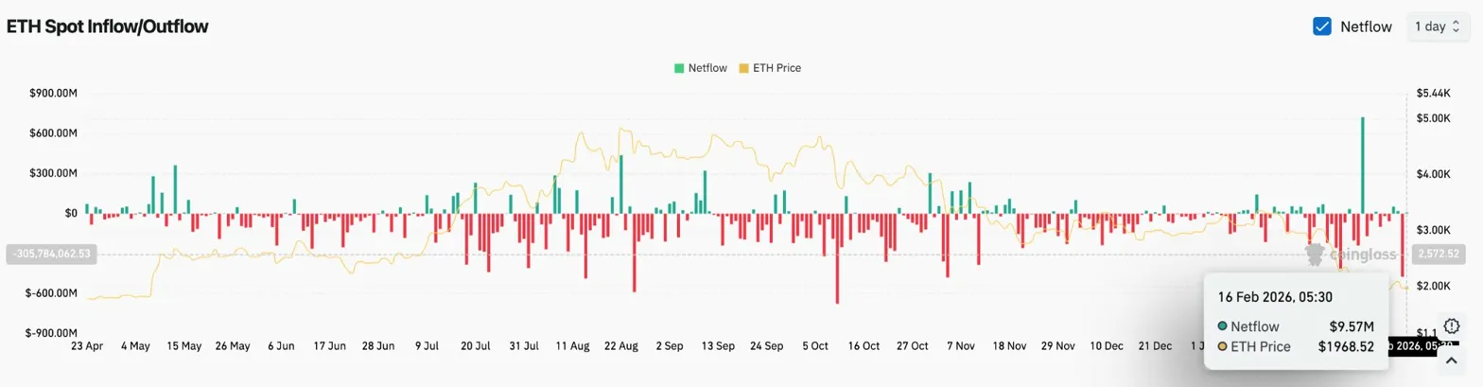Click the coinglass watermark logo icon
Screen dimensions: 1483x387
pos(1315,253)
